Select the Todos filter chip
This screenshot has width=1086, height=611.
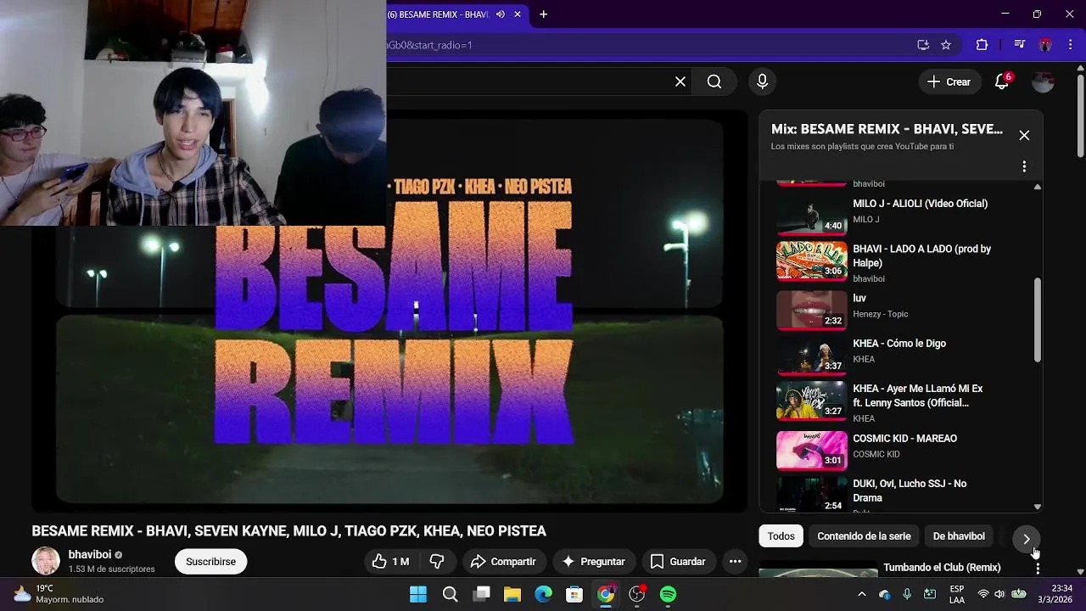tap(781, 536)
